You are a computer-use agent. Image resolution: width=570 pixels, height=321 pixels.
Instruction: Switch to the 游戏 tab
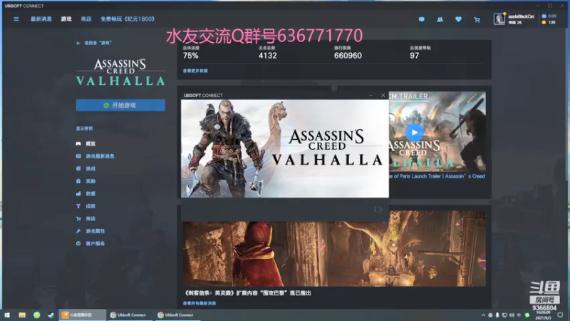(66, 19)
